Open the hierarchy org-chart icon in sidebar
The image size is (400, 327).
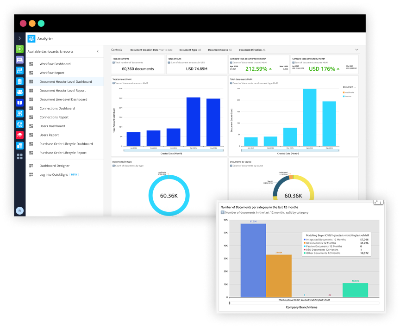coord(19,113)
